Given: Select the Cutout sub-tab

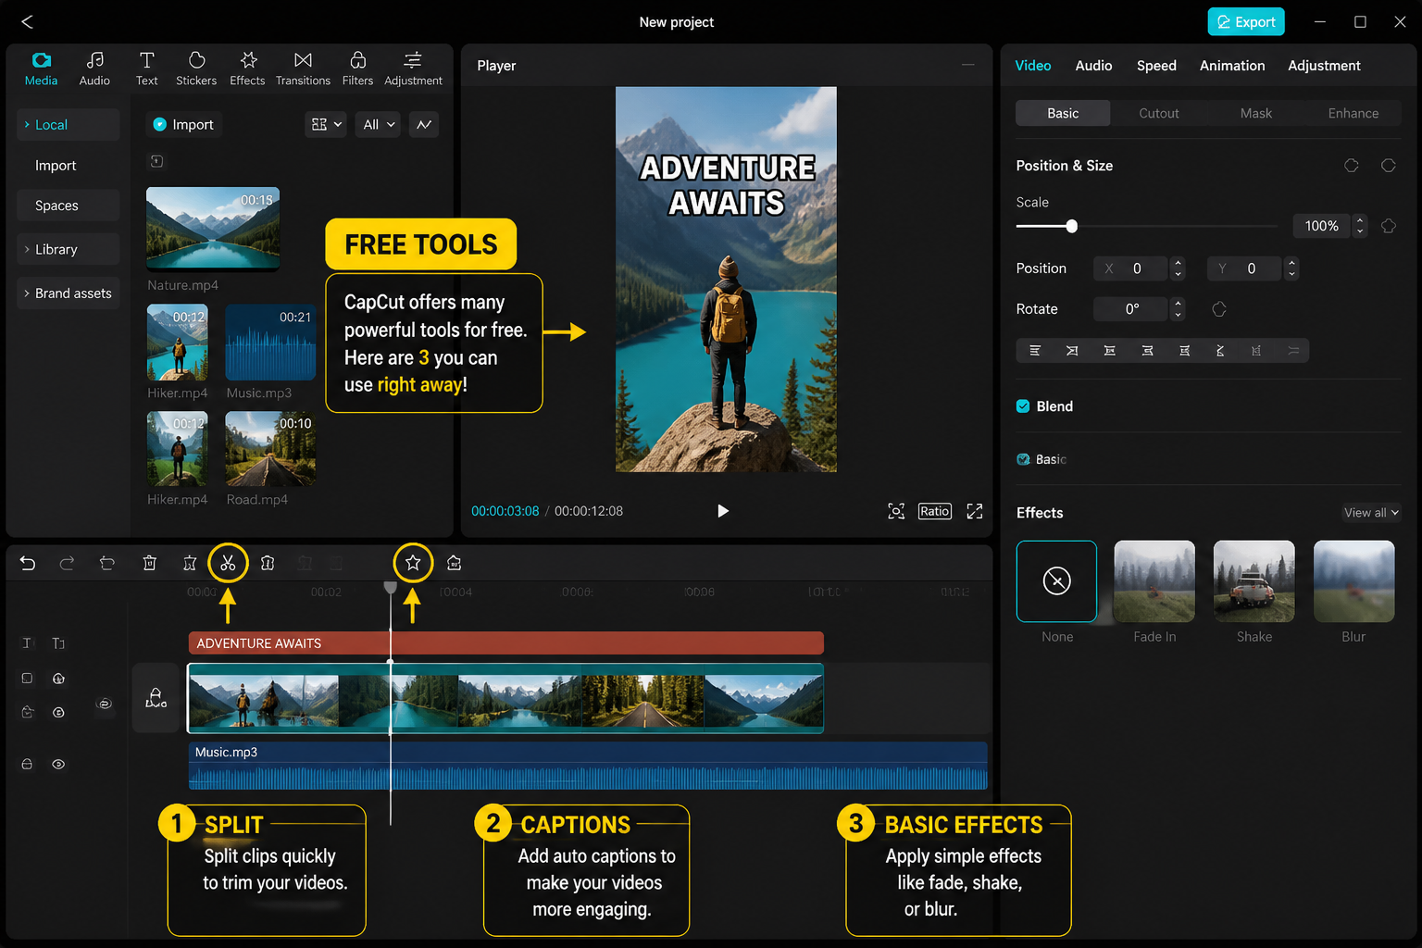Looking at the screenshot, I should click(1159, 113).
